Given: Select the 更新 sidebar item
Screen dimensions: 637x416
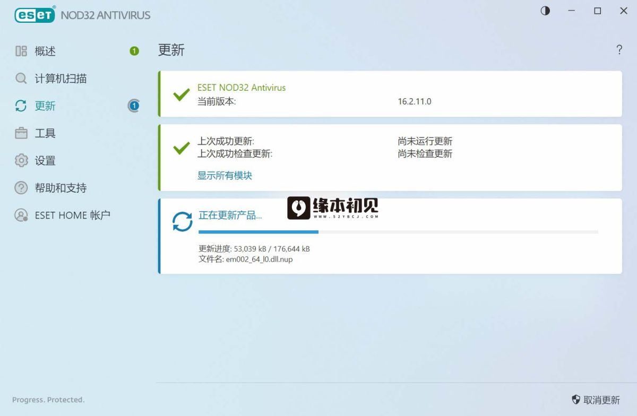Looking at the screenshot, I should point(46,106).
